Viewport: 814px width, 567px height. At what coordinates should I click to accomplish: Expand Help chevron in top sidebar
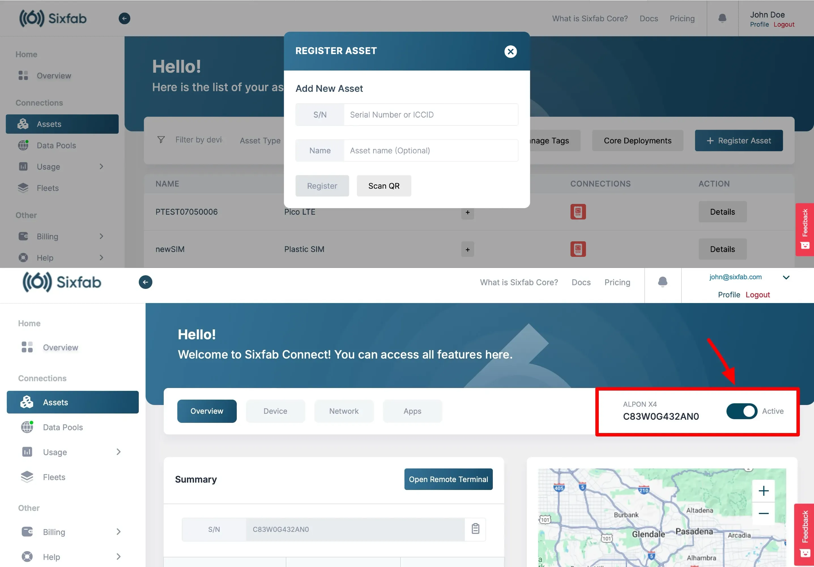point(101,257)
